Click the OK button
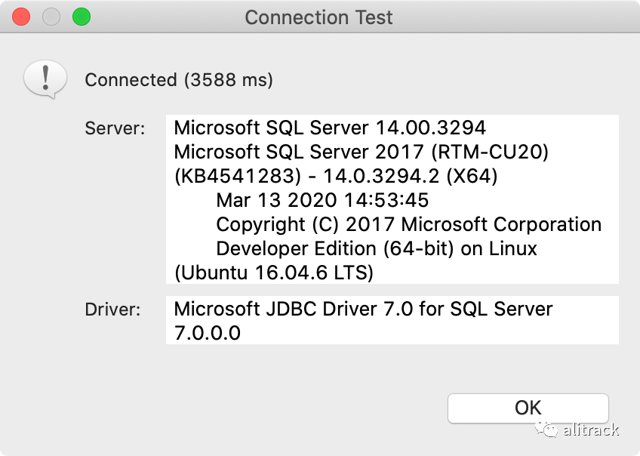The width and height of the screenshot is (640, 456). (528, 408)
